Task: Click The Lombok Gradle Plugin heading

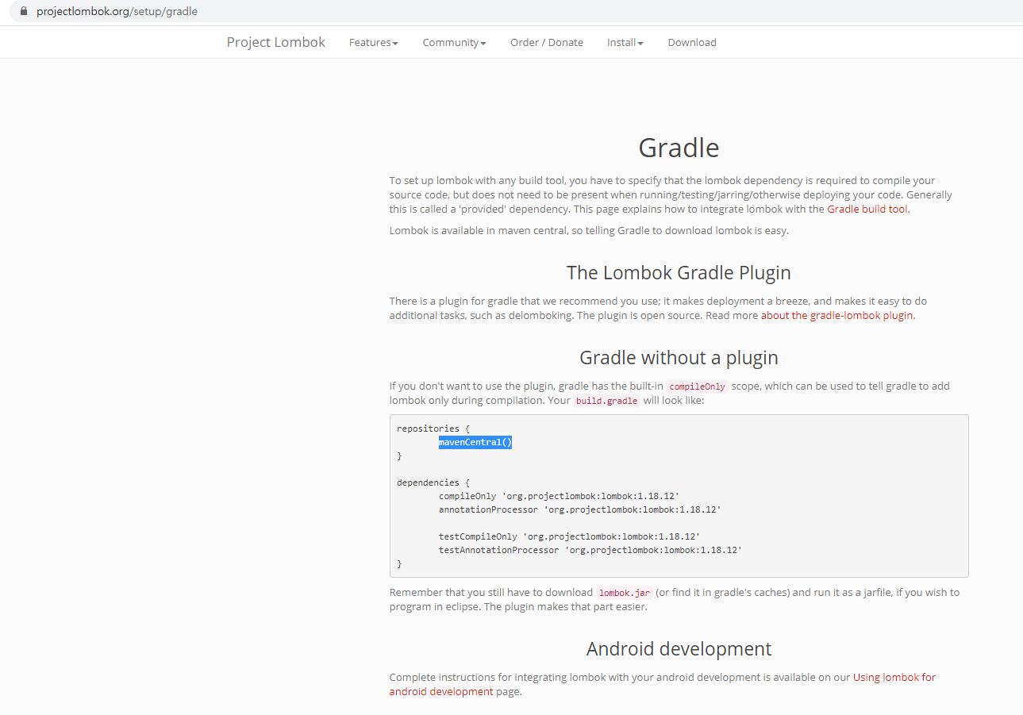Action: (x=679, y=273)
